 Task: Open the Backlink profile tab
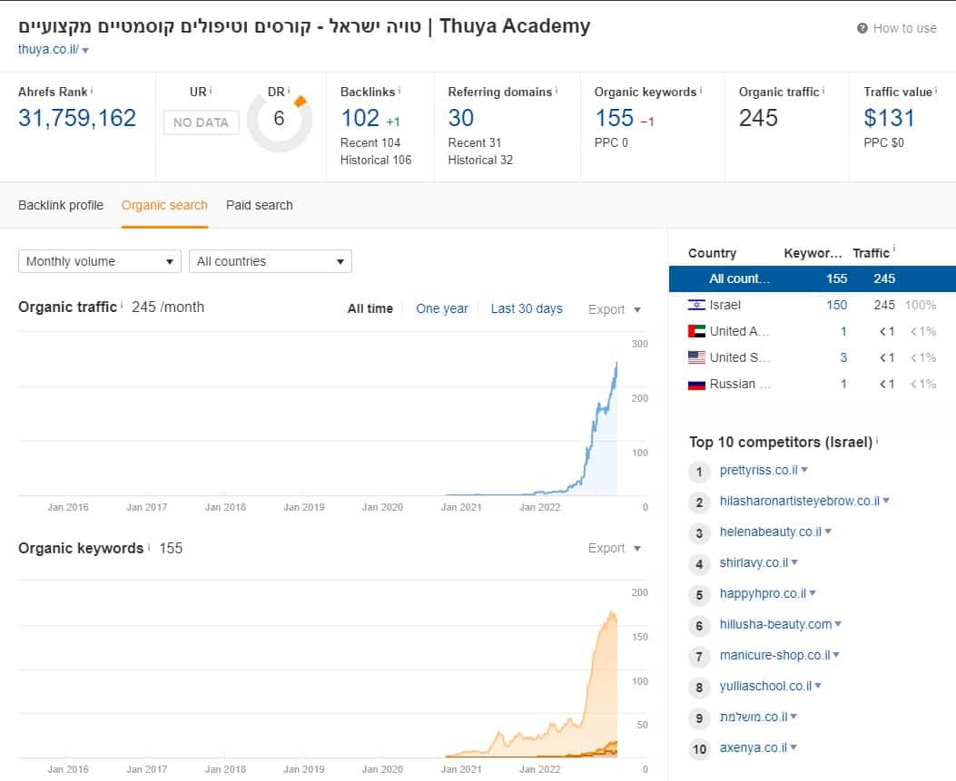point(61,205)
